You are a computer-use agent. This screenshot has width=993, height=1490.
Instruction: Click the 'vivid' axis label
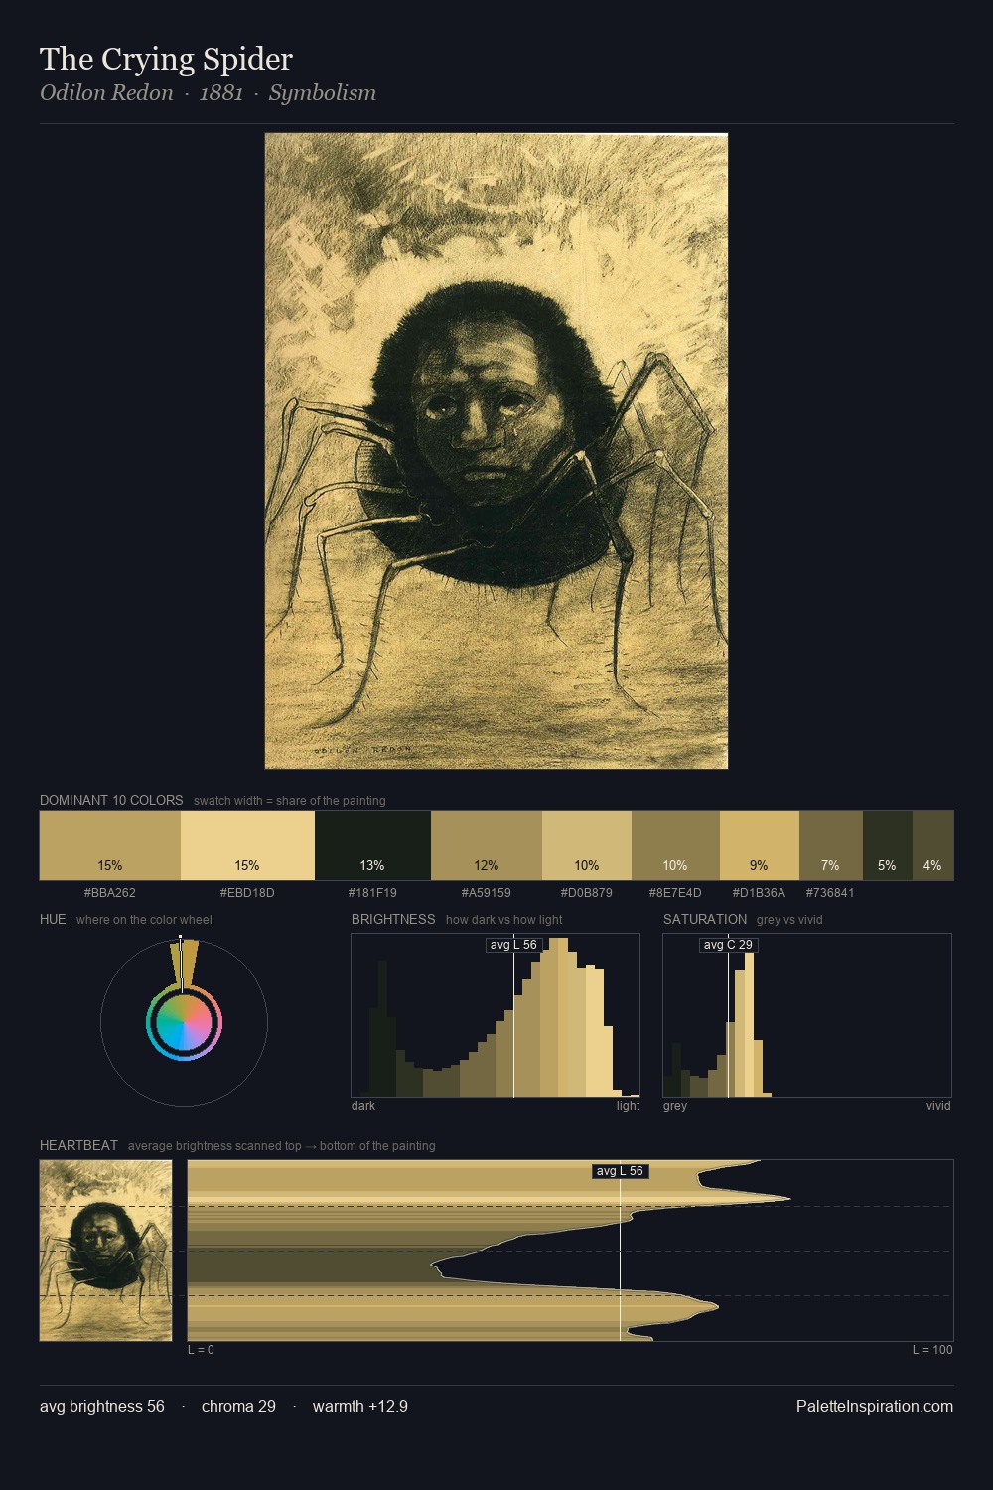tap(938, 1106)
